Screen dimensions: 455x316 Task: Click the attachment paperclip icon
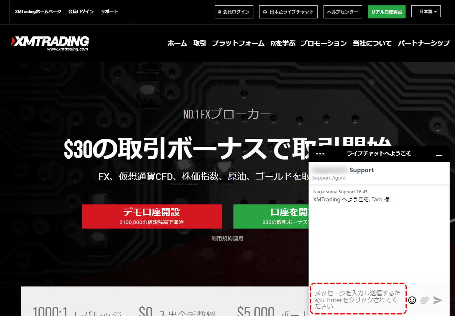point(424,300)
